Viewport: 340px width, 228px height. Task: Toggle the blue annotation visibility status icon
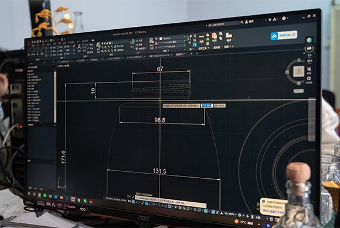click(x=213, y=212)
